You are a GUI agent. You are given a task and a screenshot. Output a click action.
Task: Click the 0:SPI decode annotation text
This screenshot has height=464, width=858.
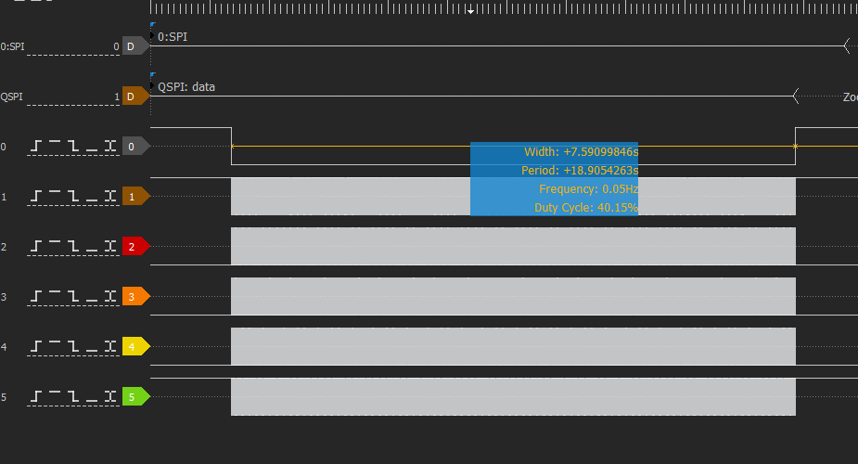173,37
